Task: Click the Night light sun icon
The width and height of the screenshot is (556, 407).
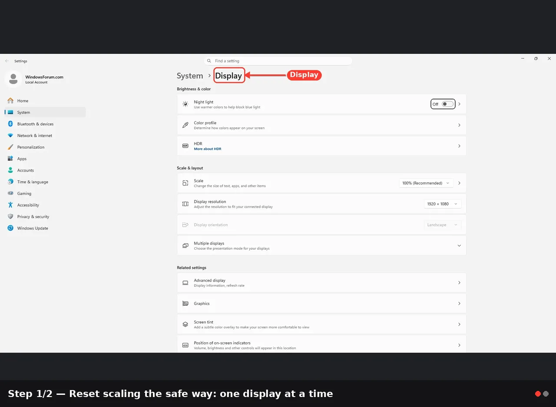Action: tap(185, 104)
